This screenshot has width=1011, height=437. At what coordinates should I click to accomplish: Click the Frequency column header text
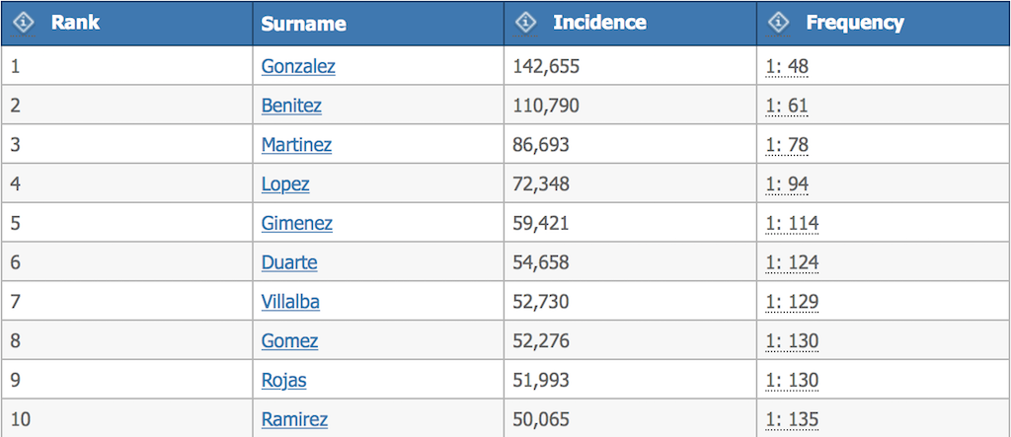(x=854, y=23)
